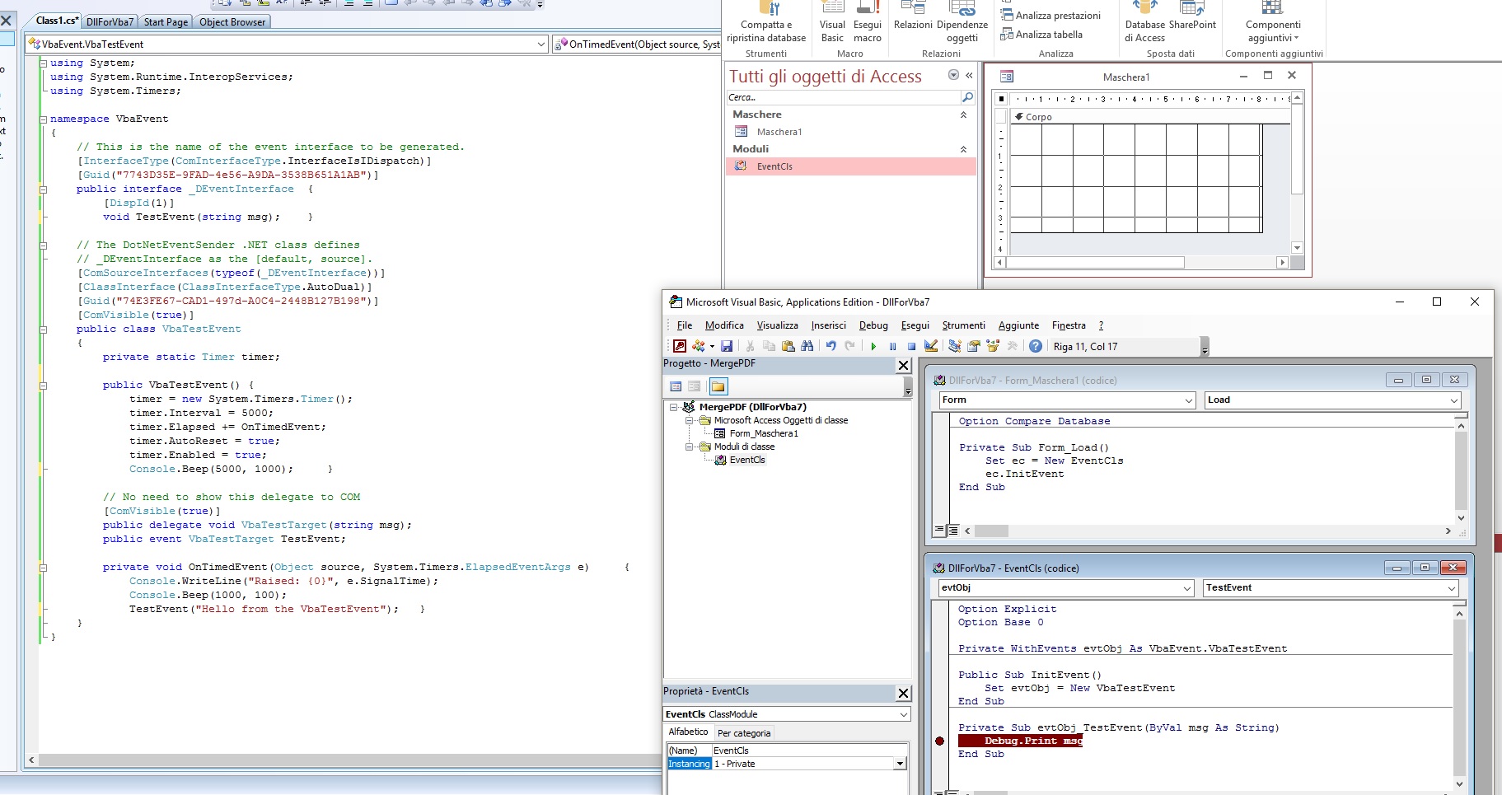Screen dimensions: 1502x795
Task: Click the Redo arrow in VBA toolbar
Action: pyautogui.click(x=850, y=346)
